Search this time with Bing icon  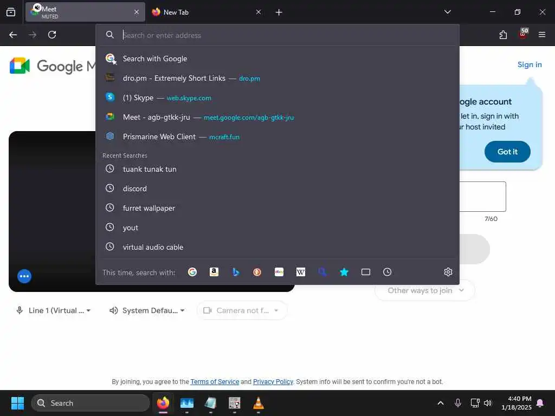[x=236, y=272]
